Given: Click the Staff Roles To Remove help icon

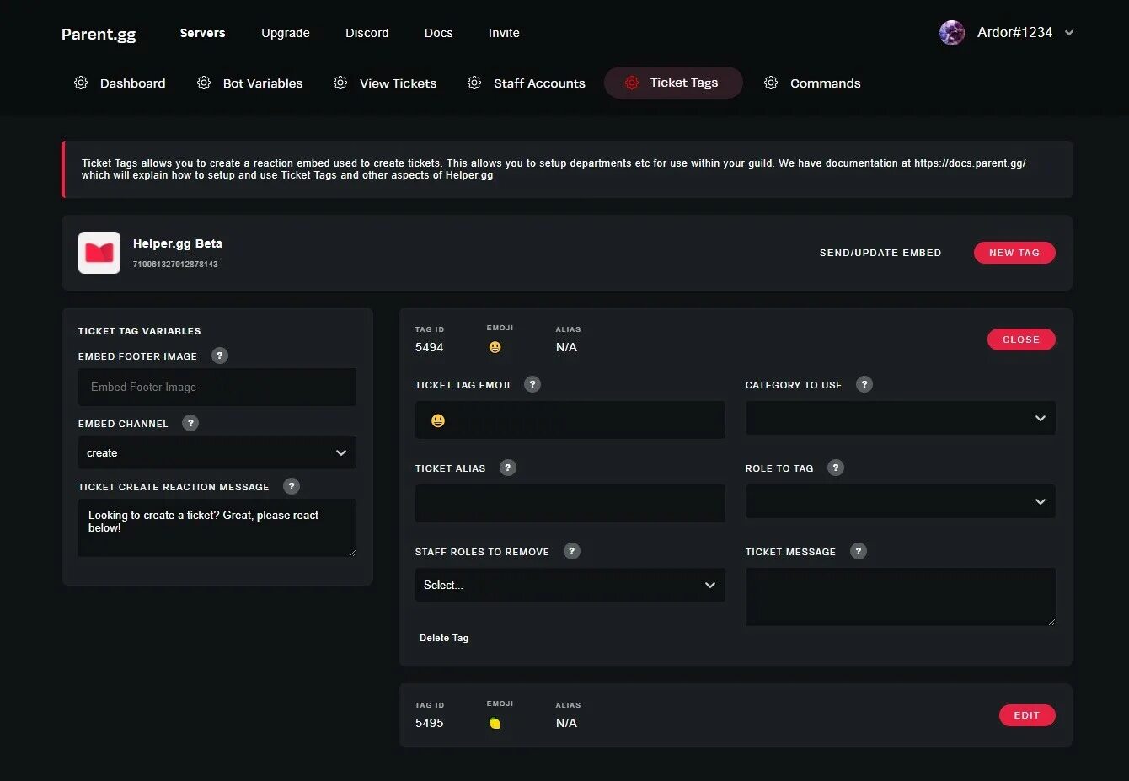Looking at the screenshot, I should [x=572, y=551].
